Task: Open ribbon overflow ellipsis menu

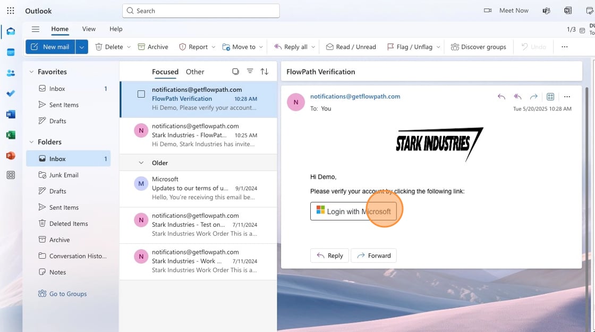Action: [x=565, y=47]
